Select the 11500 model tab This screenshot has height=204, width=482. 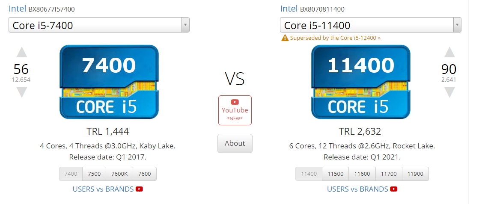(335, 174)
